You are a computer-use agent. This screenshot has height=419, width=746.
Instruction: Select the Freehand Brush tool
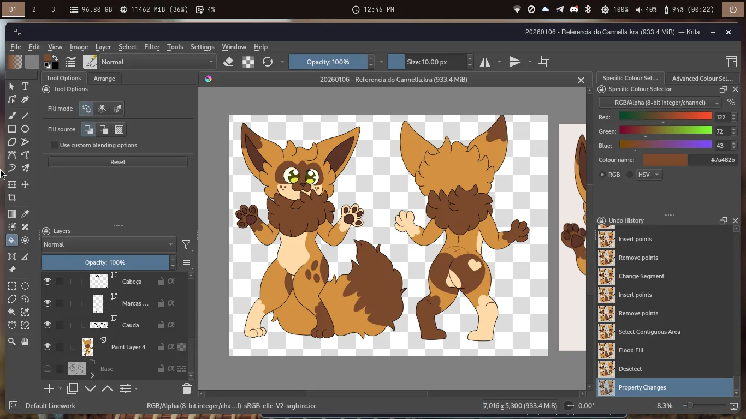point(11,116)
